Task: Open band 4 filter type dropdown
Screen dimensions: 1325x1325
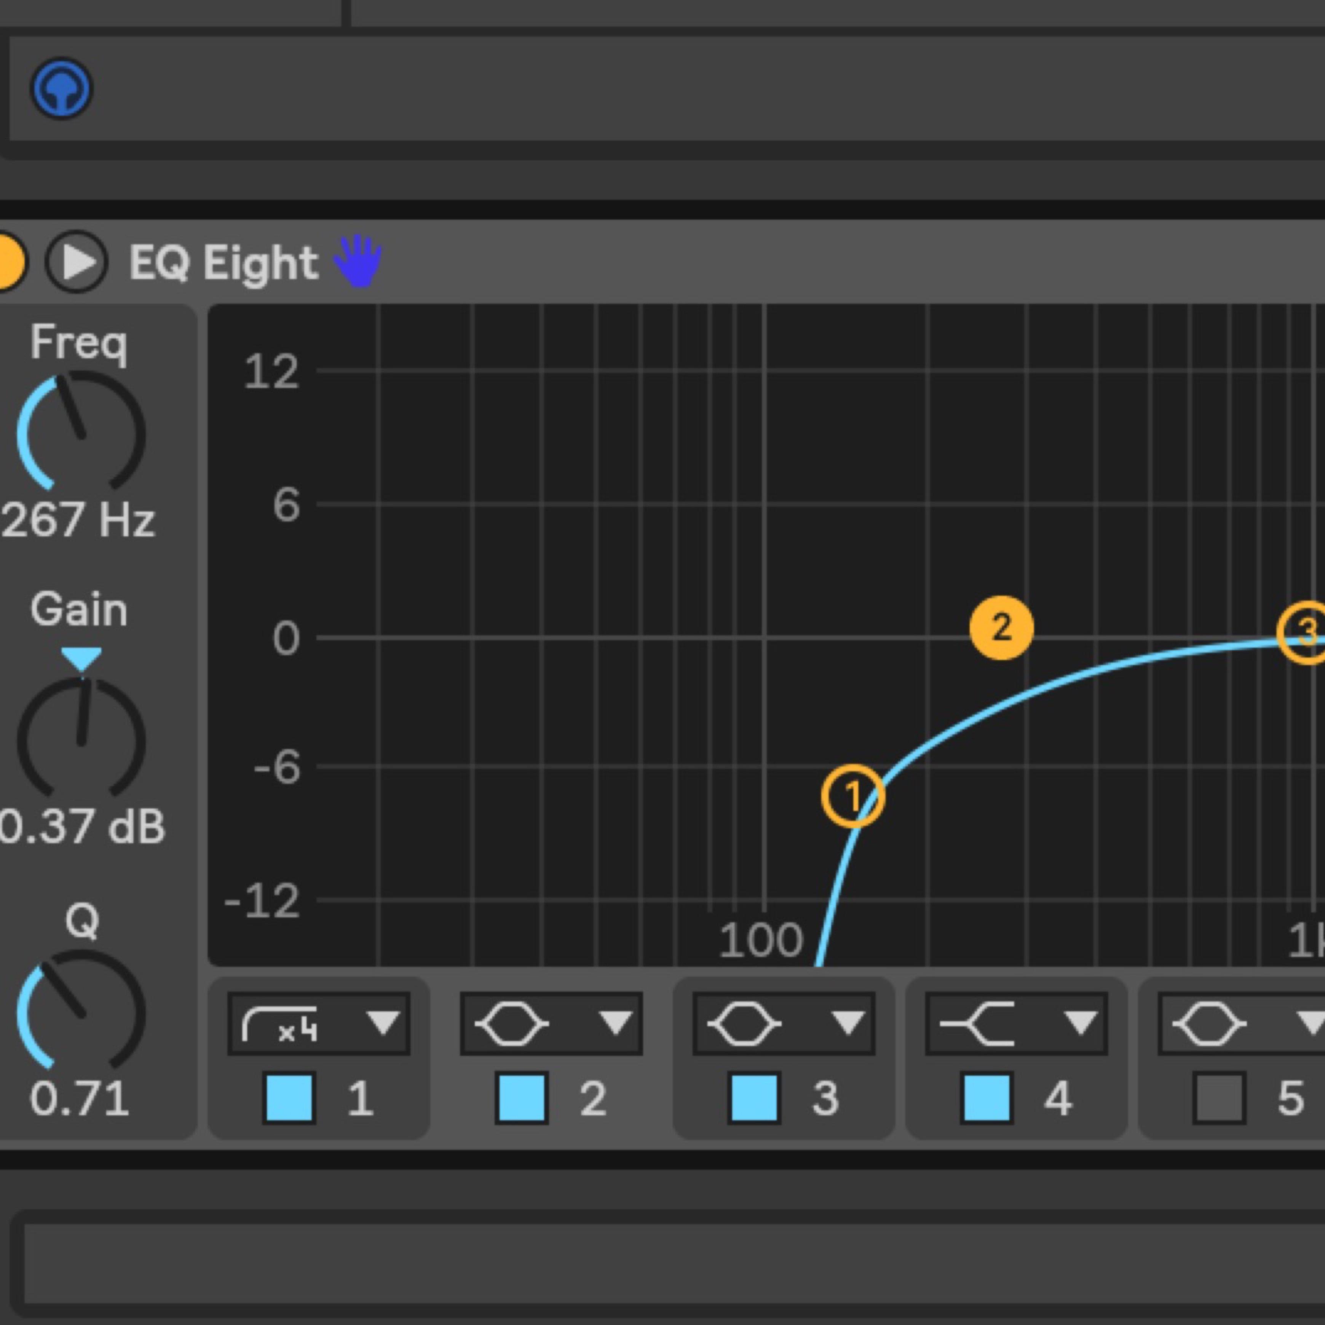Action: (1016, 1024)
